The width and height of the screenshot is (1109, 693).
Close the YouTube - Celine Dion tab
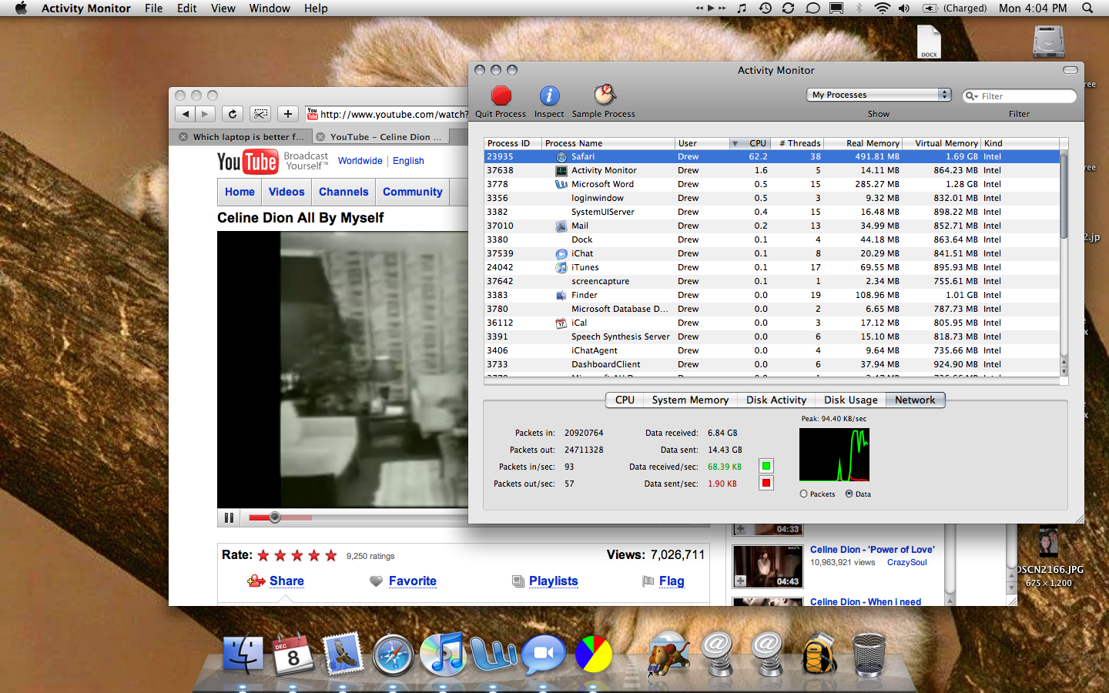320,137
